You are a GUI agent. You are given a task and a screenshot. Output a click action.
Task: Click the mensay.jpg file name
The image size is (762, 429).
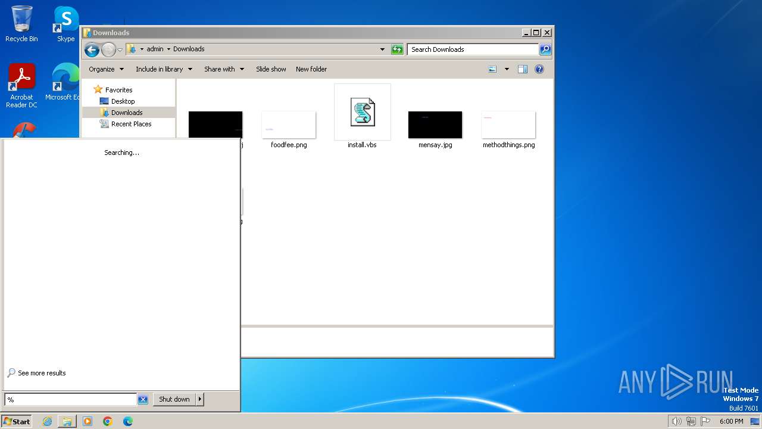coord(435,145)
